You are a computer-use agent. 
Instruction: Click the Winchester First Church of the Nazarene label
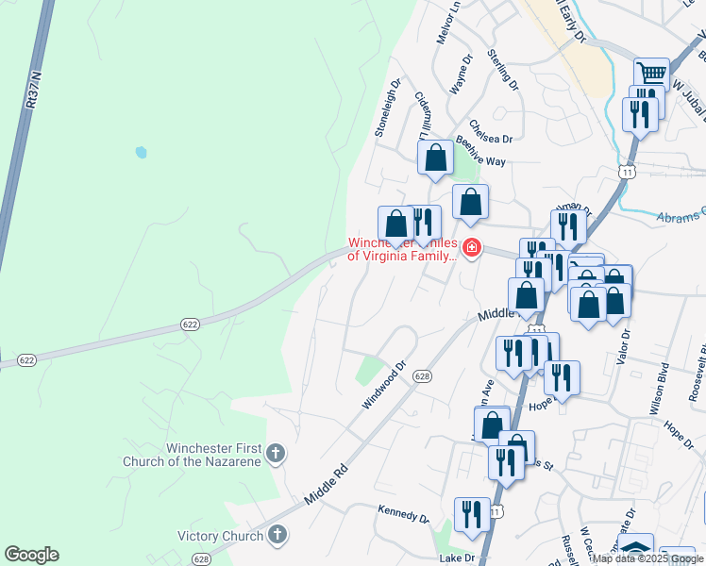tap(193, 455)
